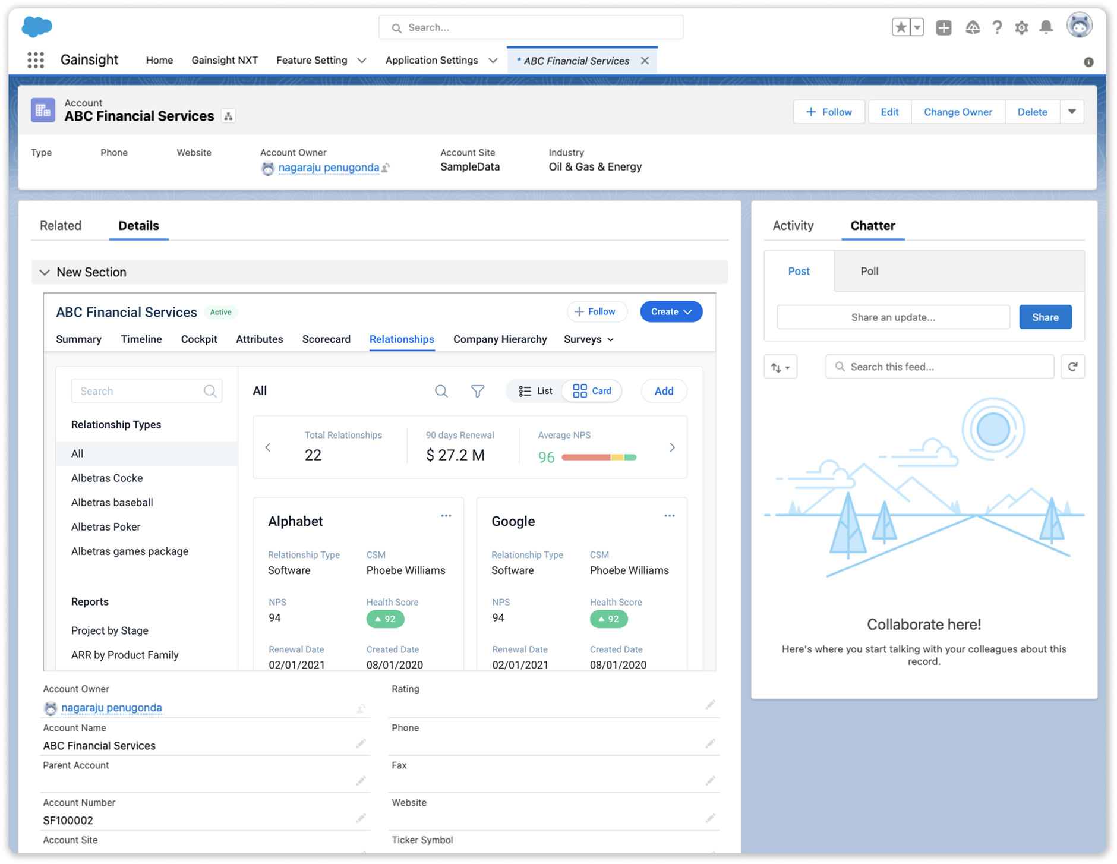
Task: Click the Salesforce cloud logo
Action: (37, 27)
